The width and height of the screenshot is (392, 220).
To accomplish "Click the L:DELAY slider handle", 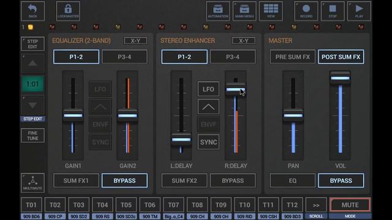I will pos(181,139).
